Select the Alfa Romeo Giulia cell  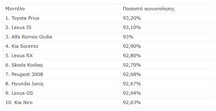point(62,37)
